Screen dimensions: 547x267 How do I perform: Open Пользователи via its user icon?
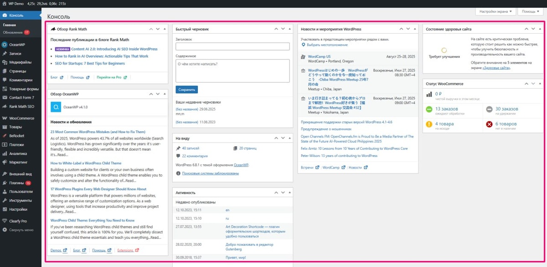tap(5, 191)
